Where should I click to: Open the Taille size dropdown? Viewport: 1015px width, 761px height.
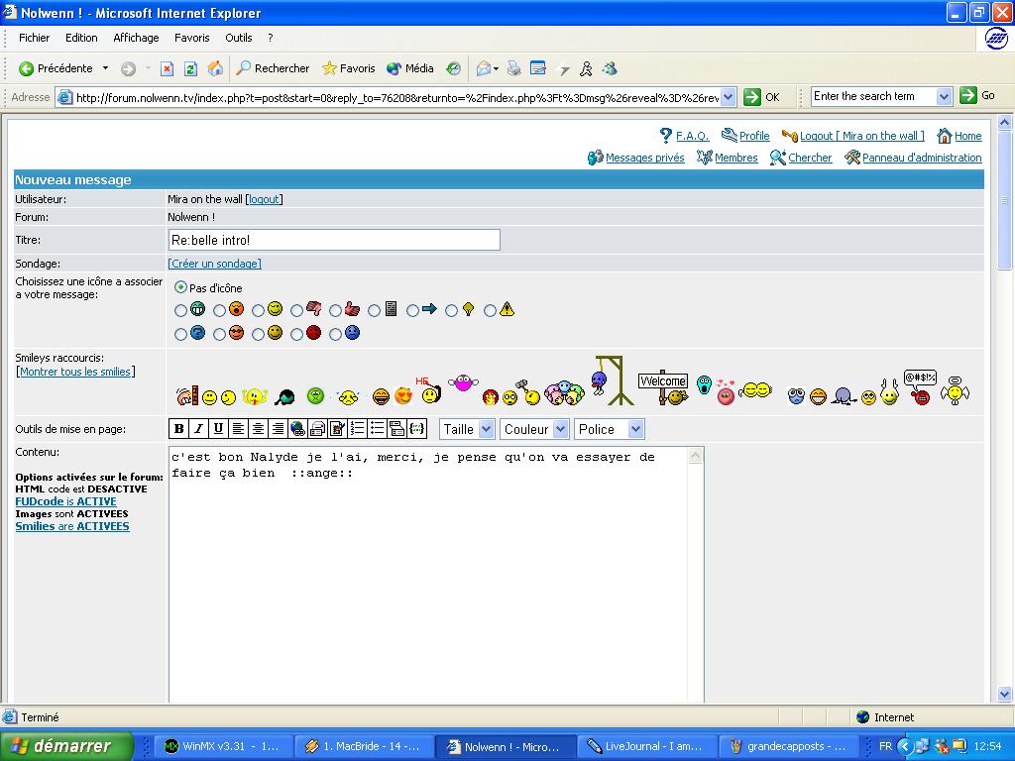pyautogui.click(x=467, y=429)
